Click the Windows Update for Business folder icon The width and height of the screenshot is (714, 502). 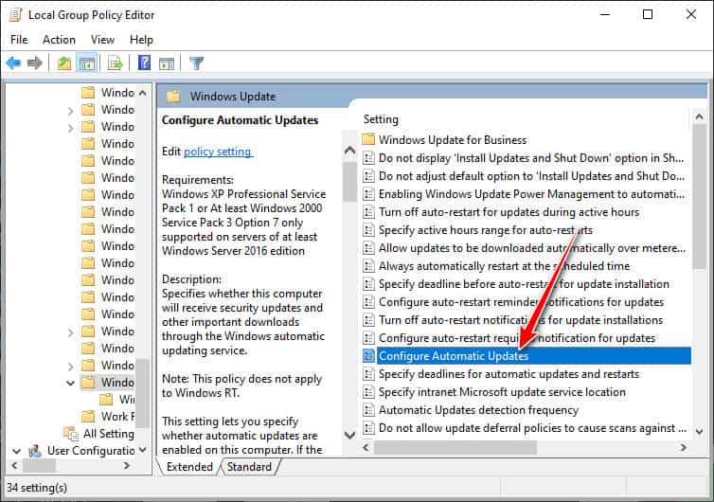[x=368, y=139]
